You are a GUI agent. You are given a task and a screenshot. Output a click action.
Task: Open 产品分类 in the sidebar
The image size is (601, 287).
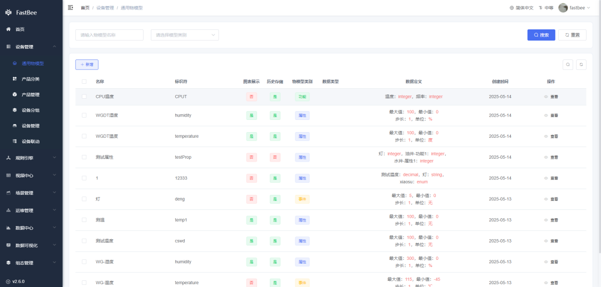pyautogui.click(x=30, y=79)
